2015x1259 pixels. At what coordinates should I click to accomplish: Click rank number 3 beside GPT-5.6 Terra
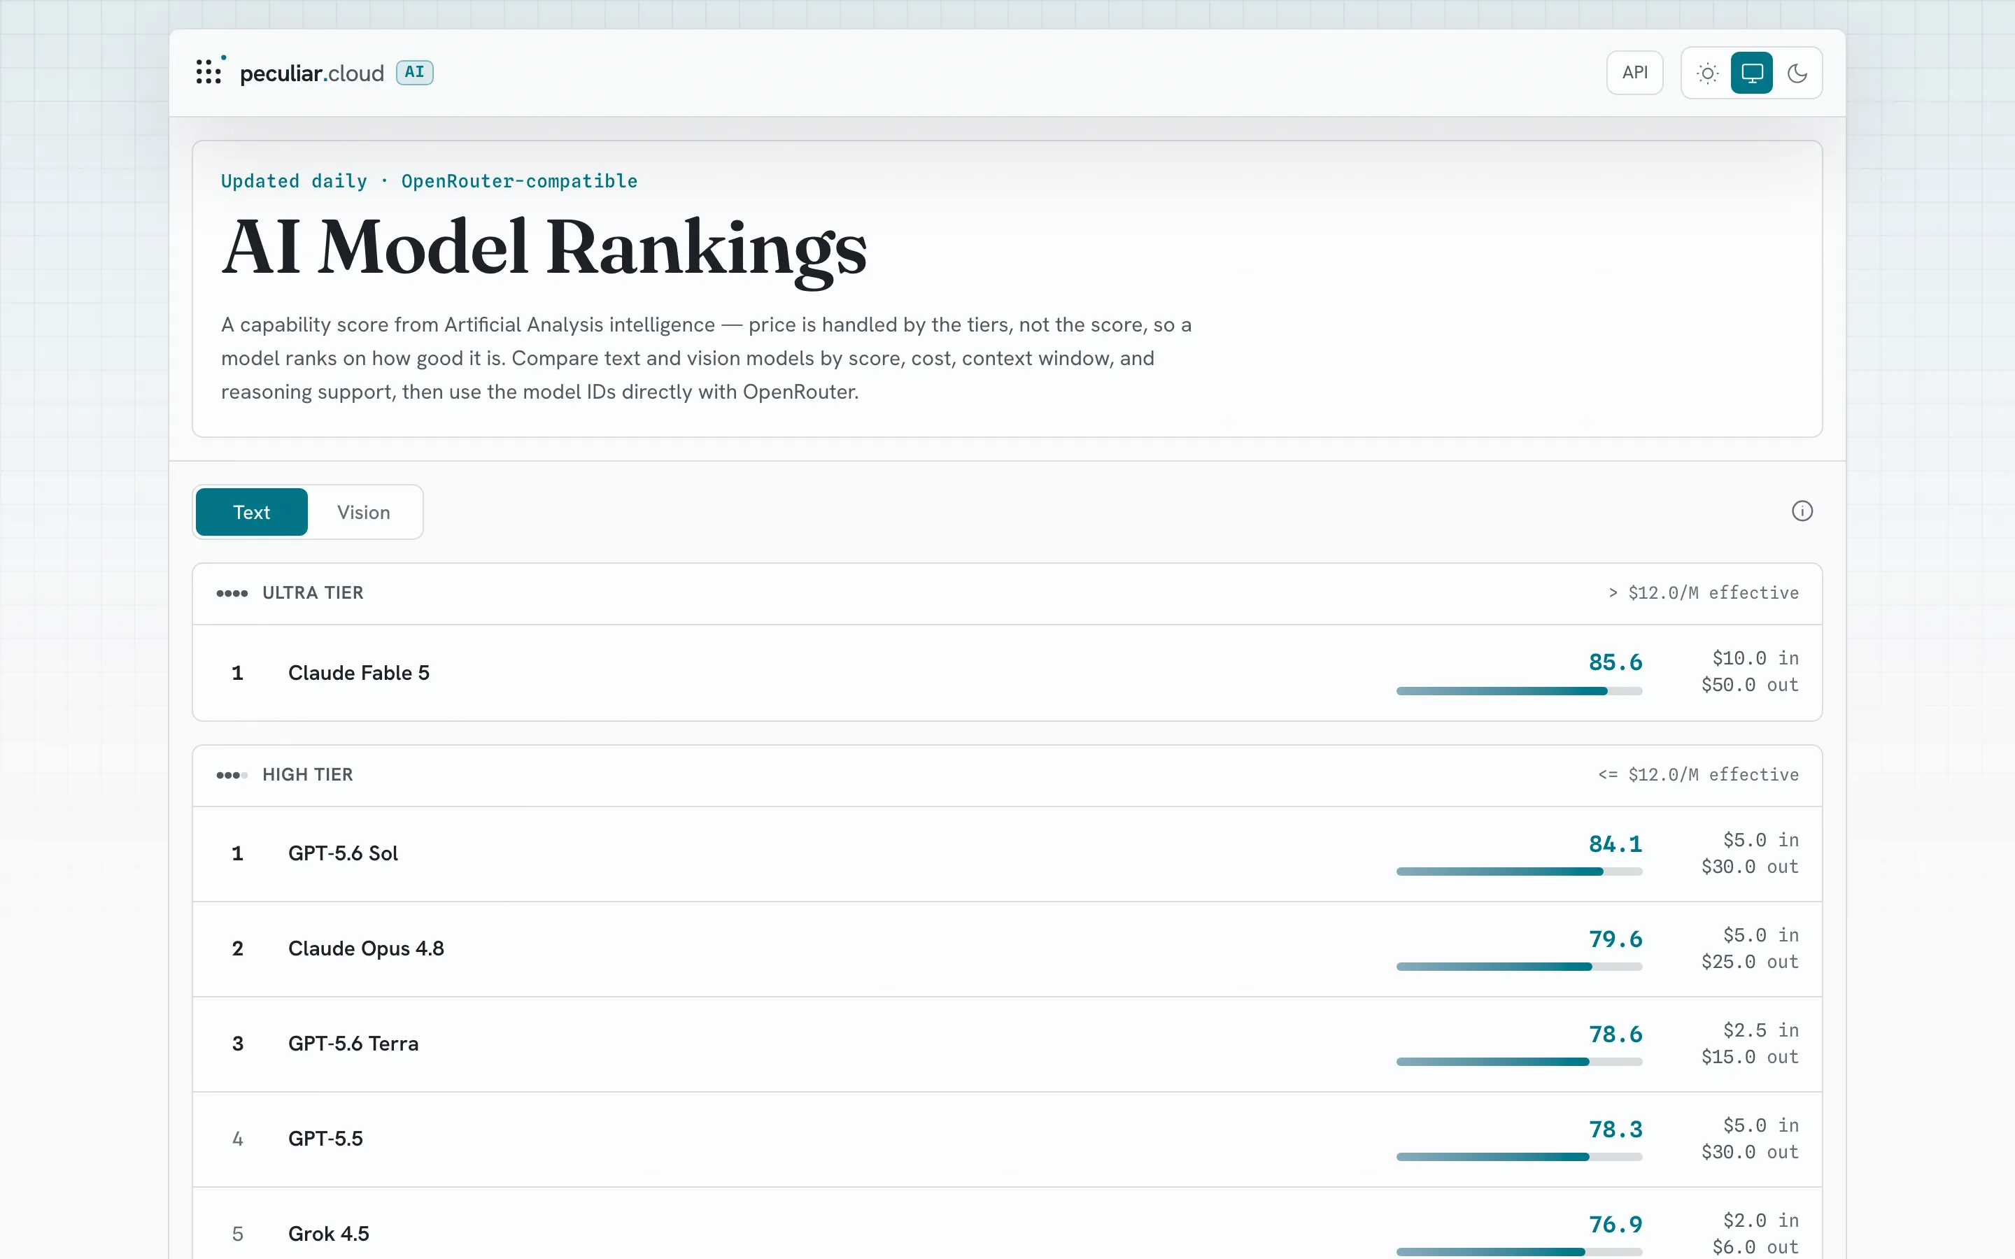click(237, 1044)
